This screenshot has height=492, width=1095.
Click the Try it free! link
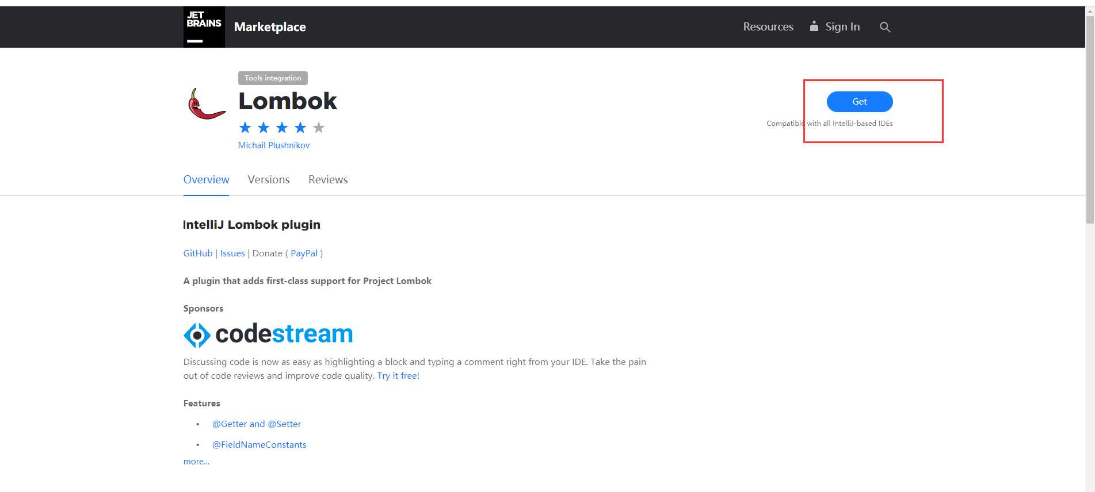(398, 376)
